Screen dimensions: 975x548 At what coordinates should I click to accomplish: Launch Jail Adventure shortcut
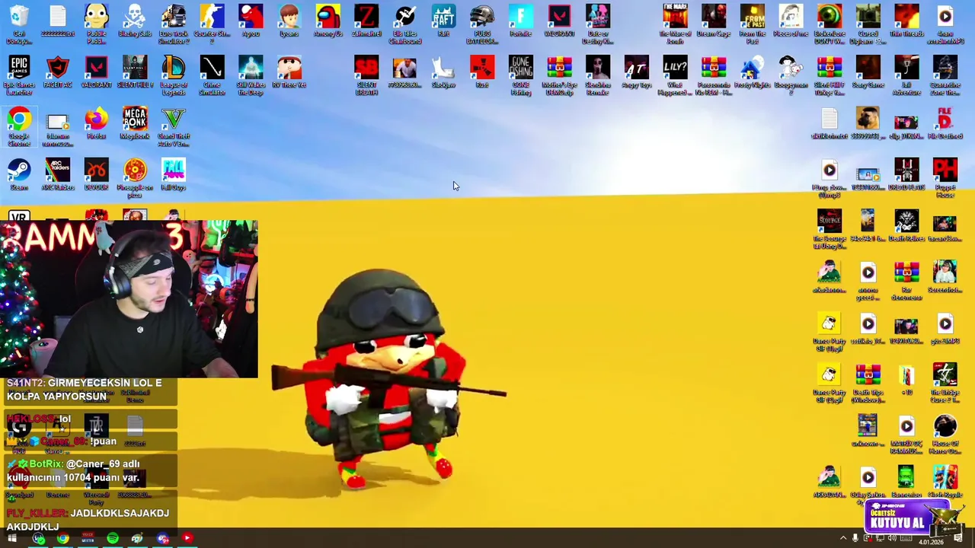(x=906, y=75)
